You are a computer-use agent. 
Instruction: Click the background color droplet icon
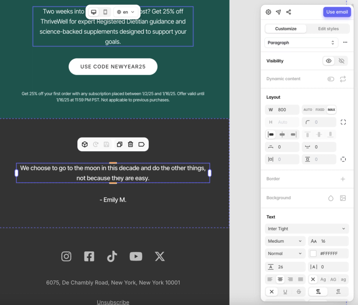[x=330, y=198]
